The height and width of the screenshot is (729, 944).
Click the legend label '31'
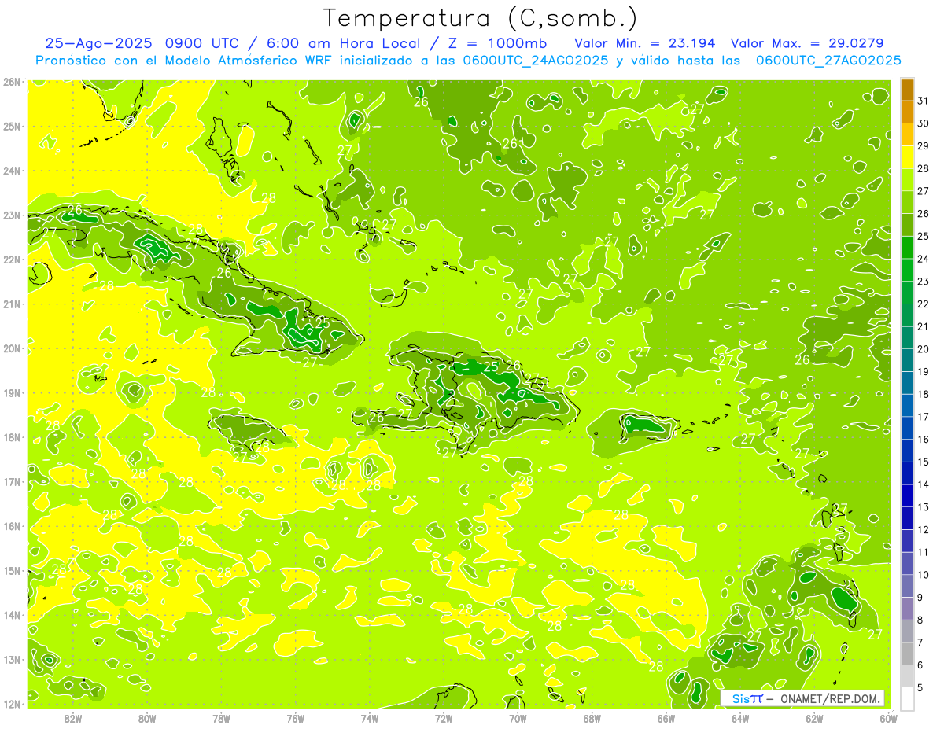pyautogui.click(x=924, y=99)
